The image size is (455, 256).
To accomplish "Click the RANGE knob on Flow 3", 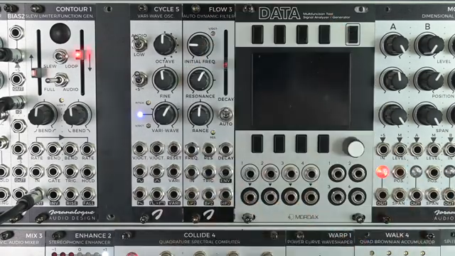I will click(x=200, y=114).
